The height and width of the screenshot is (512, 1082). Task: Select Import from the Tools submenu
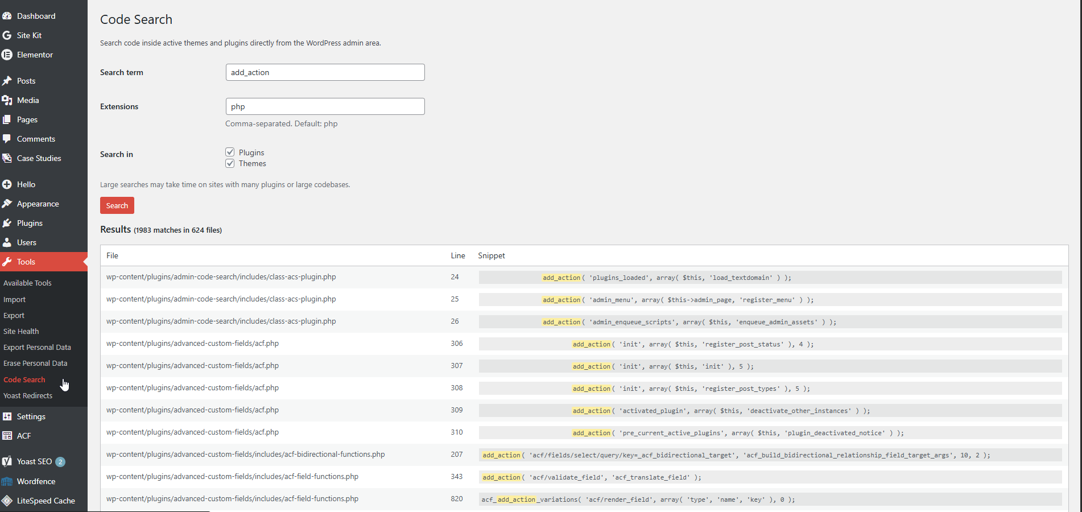tap(14, 299)
